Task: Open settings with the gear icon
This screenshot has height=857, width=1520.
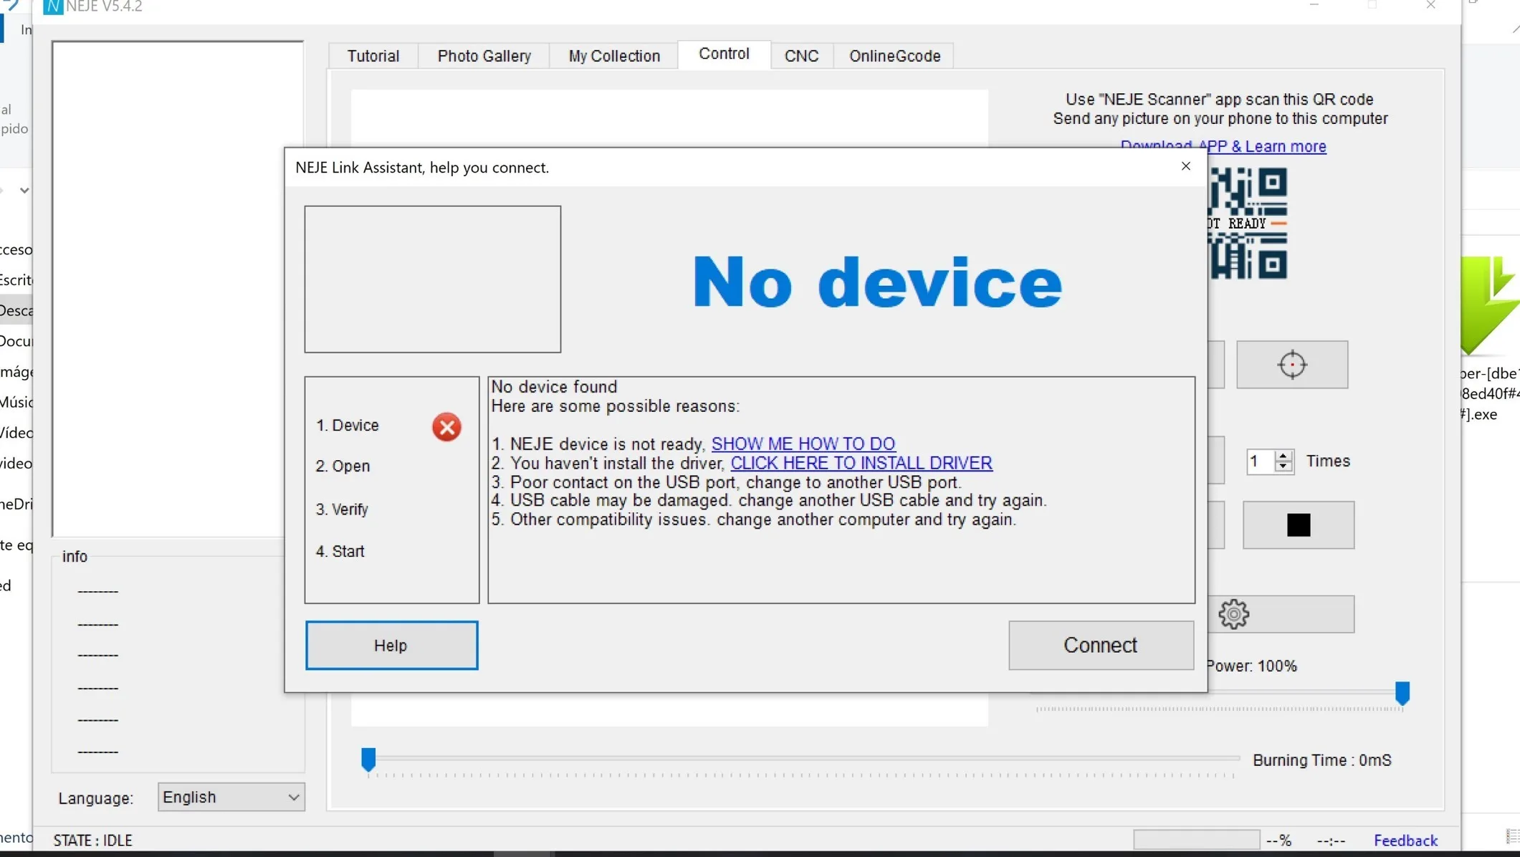Action: point(1233,614)
